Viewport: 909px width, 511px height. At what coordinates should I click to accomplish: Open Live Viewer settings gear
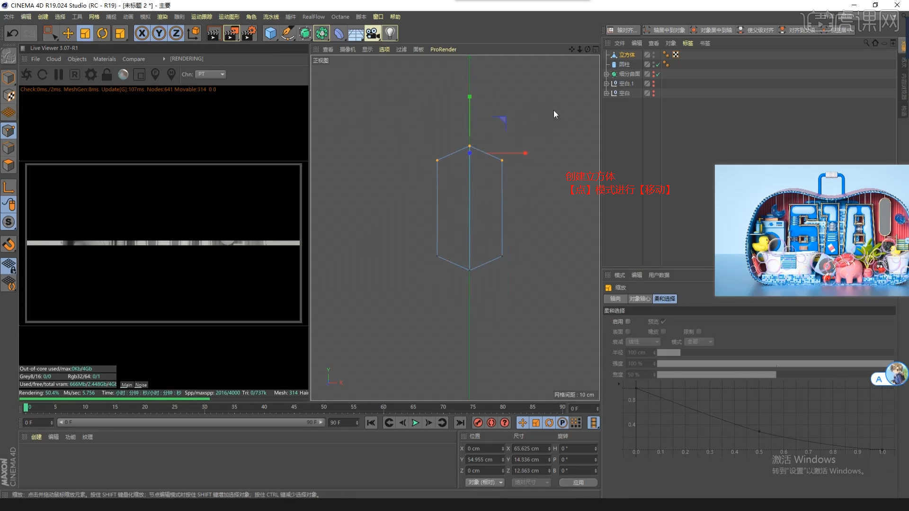point(91,74)
